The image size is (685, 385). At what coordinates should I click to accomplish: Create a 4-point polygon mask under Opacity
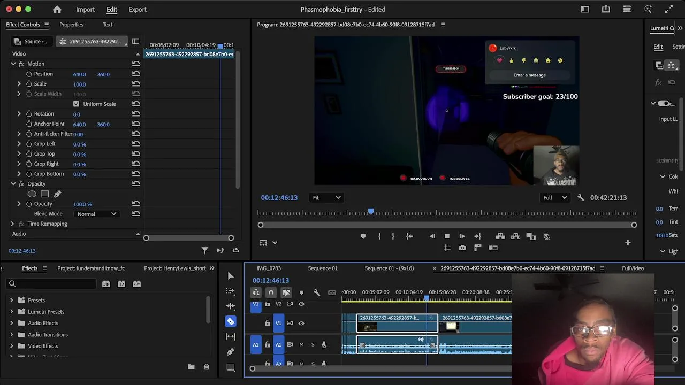click(x=45, y=194)
